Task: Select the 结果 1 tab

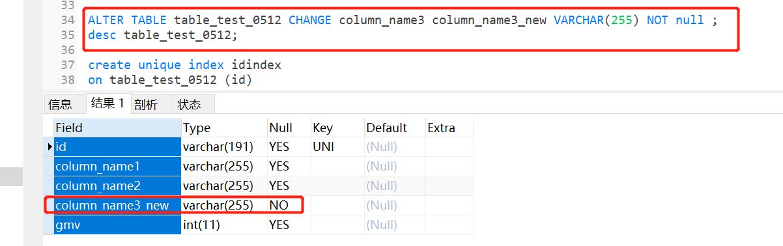Action: click(x=108, y=103)
